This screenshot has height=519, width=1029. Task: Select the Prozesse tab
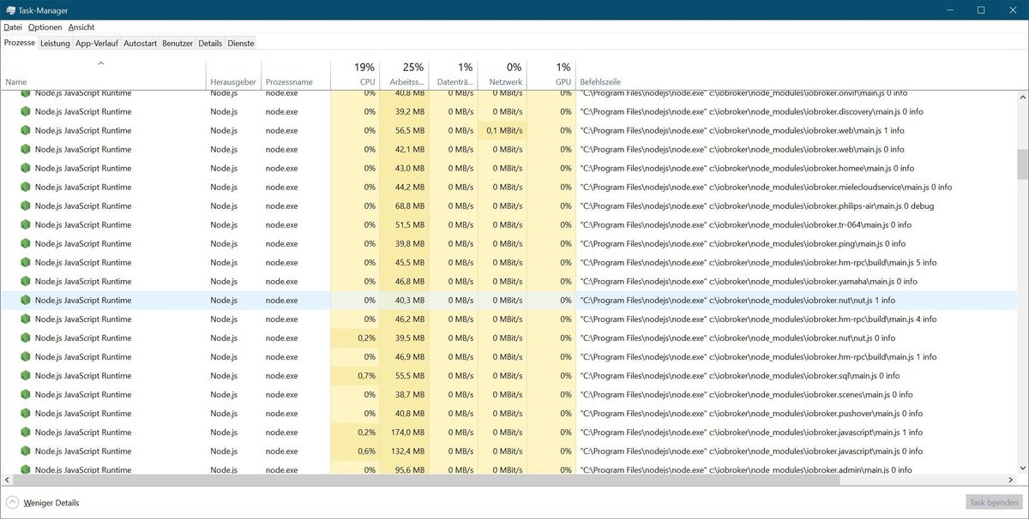point(20,42)
